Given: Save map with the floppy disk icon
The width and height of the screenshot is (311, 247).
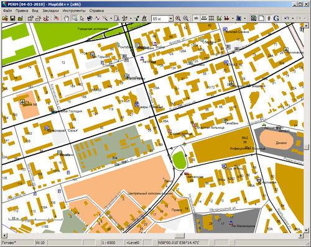Looking at the screenshot, I should click(x=12, y=19).
